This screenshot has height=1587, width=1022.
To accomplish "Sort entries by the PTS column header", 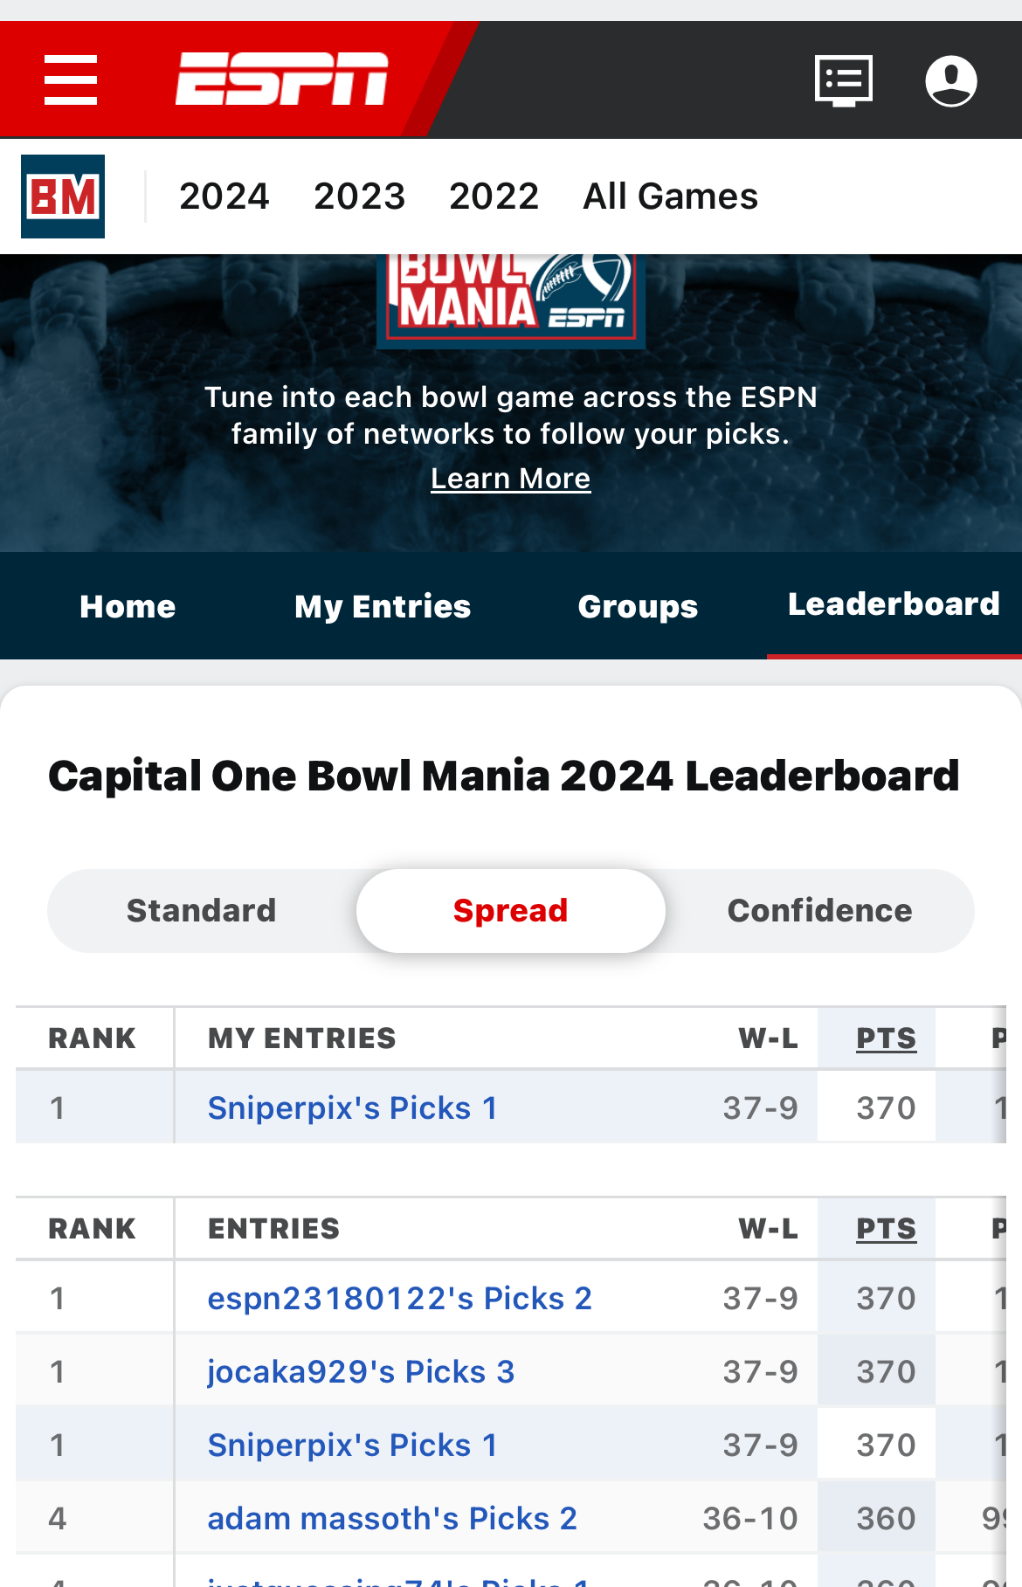I will point(886,1229).
